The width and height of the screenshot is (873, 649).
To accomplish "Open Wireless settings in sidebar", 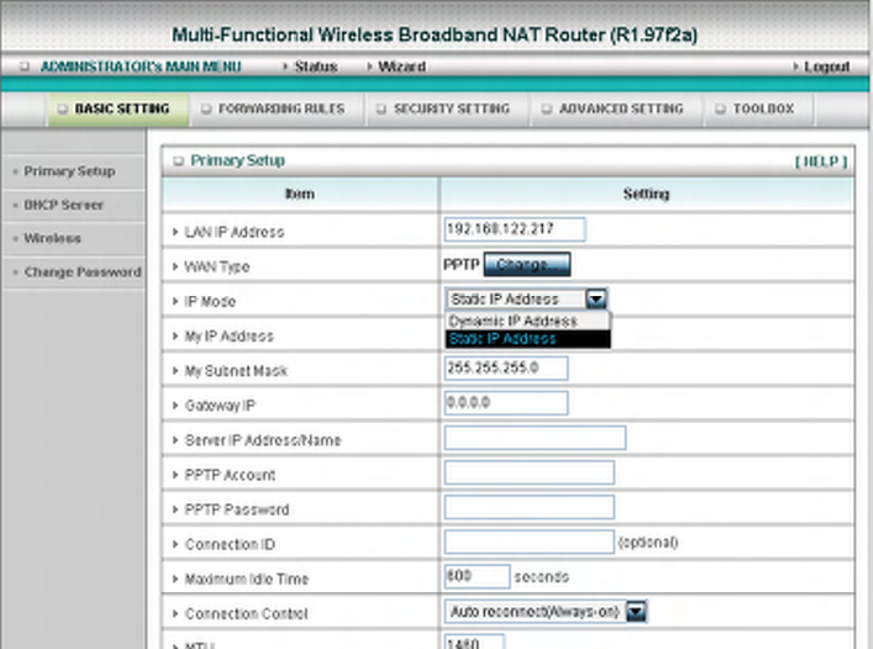I will pyautogui.click(x=52, y=238).
